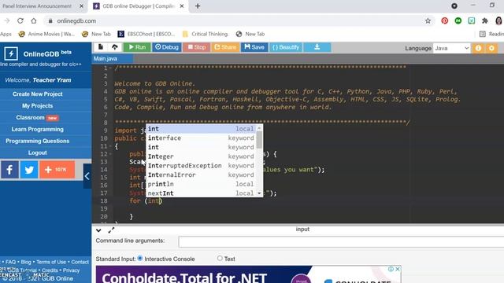Switch to GDB online Debugger browser tab

(x=139, y=6)
